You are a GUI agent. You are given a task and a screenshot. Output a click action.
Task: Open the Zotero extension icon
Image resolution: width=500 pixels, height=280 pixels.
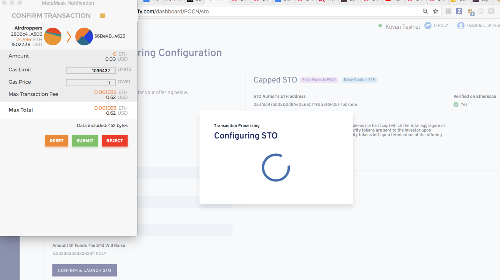[459, 11]
